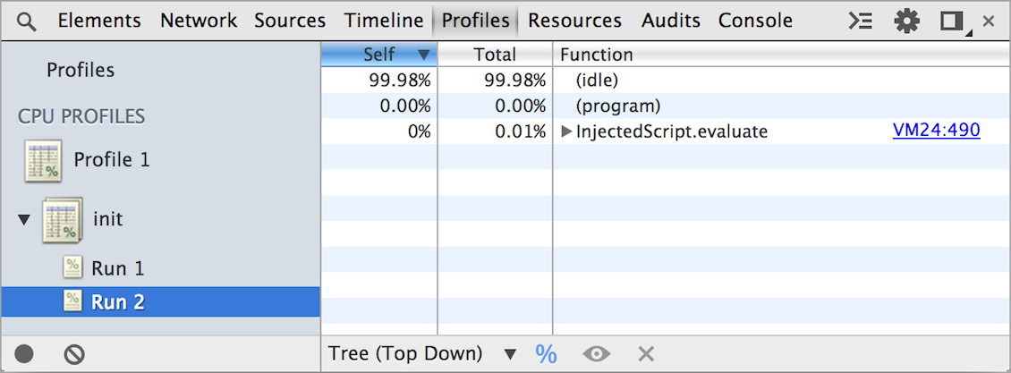Show the console drawer icon
This screenshot has height=373, width=1011.
(860, 21)
